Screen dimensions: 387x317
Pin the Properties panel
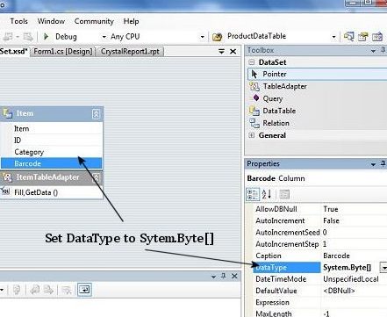(x=383, y=164)
